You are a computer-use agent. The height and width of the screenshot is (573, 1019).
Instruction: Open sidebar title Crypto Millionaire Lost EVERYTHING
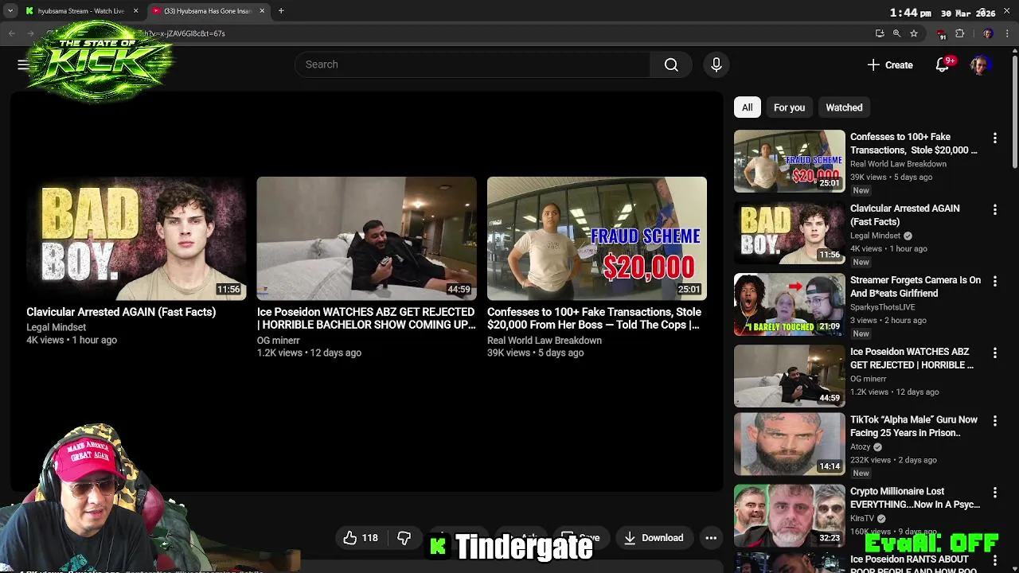915,497
